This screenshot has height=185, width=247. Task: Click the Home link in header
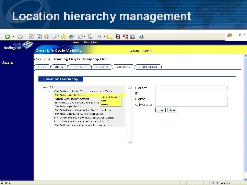(x=77, y=42)
